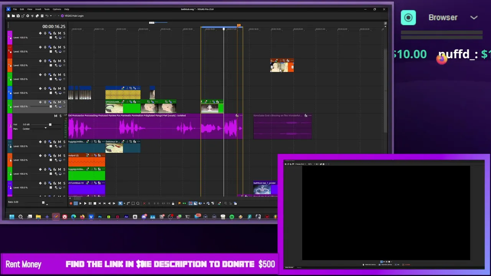Viewport: 491px width, 276px height.
Task: Open the File menu
Action: pyautogui.click(x=15, y=9)
